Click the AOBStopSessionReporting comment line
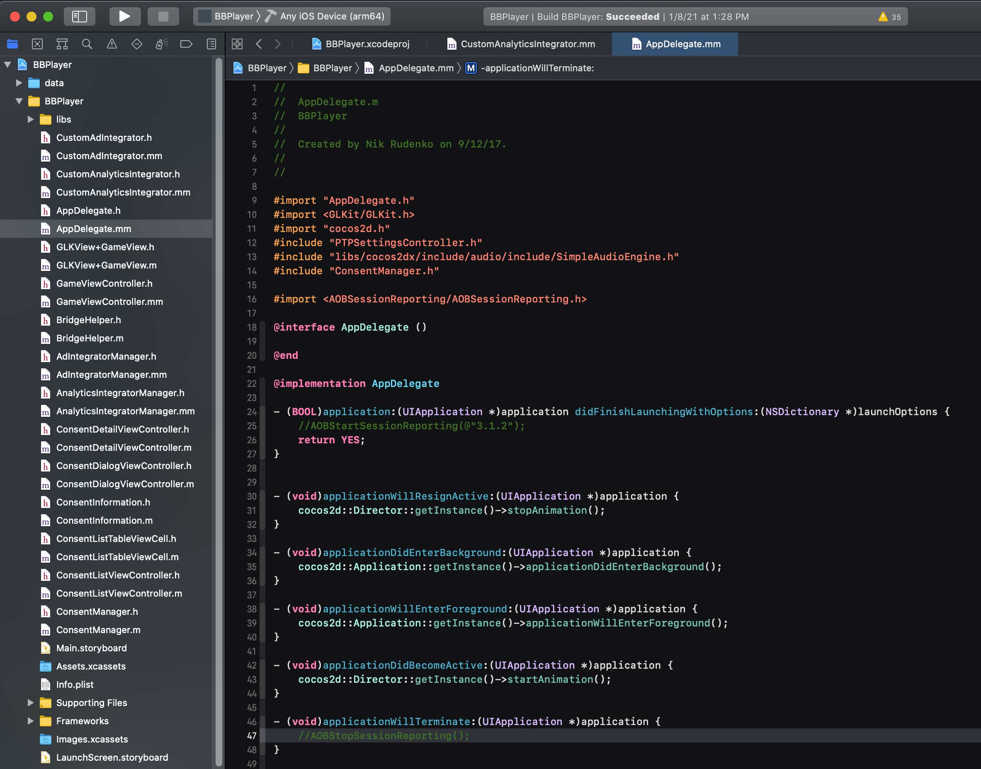The height and width of the screenshot is (769, 981). pyautogui.click(x=384, y=736)
